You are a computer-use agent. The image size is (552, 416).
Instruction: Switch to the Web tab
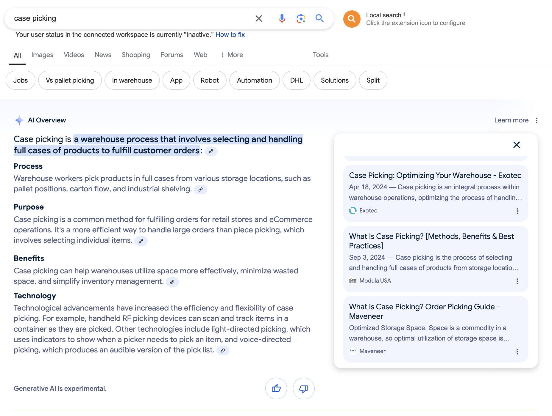click(200, 55)
